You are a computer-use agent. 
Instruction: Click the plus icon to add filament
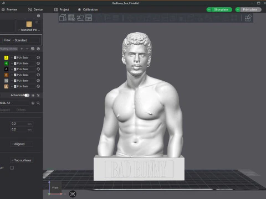pos(22,49)
